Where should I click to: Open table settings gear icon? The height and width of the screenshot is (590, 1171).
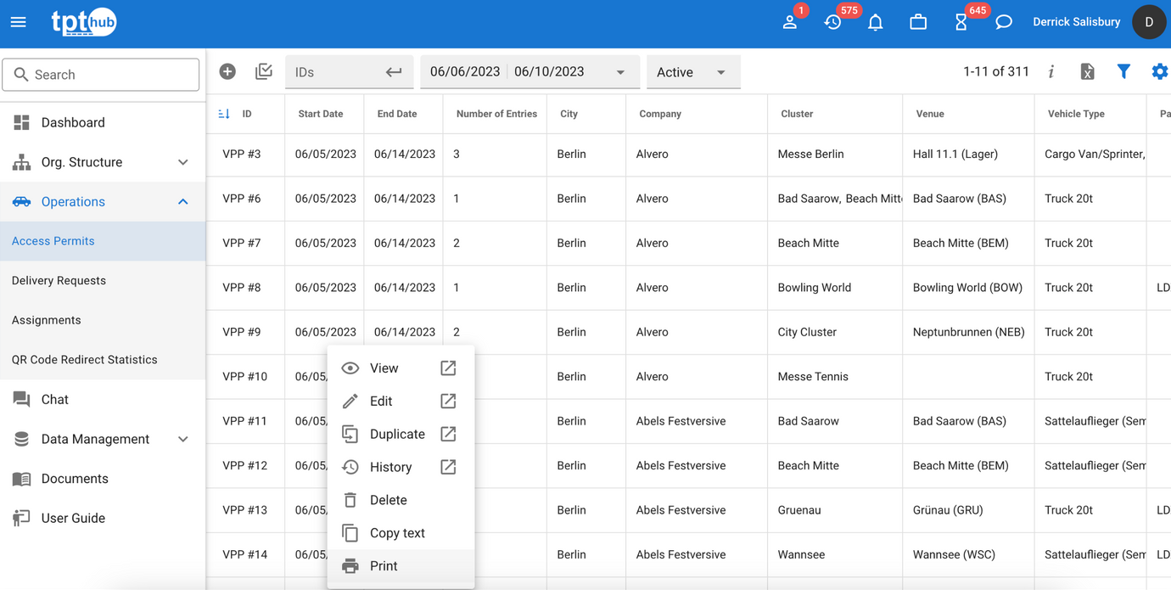point(1159,72)
